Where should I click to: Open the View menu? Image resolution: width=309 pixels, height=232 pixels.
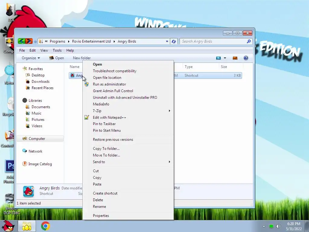(x=44, y=50)
